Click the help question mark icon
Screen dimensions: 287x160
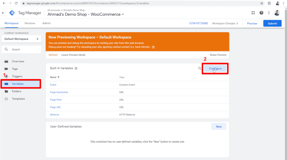click(261, 13)
